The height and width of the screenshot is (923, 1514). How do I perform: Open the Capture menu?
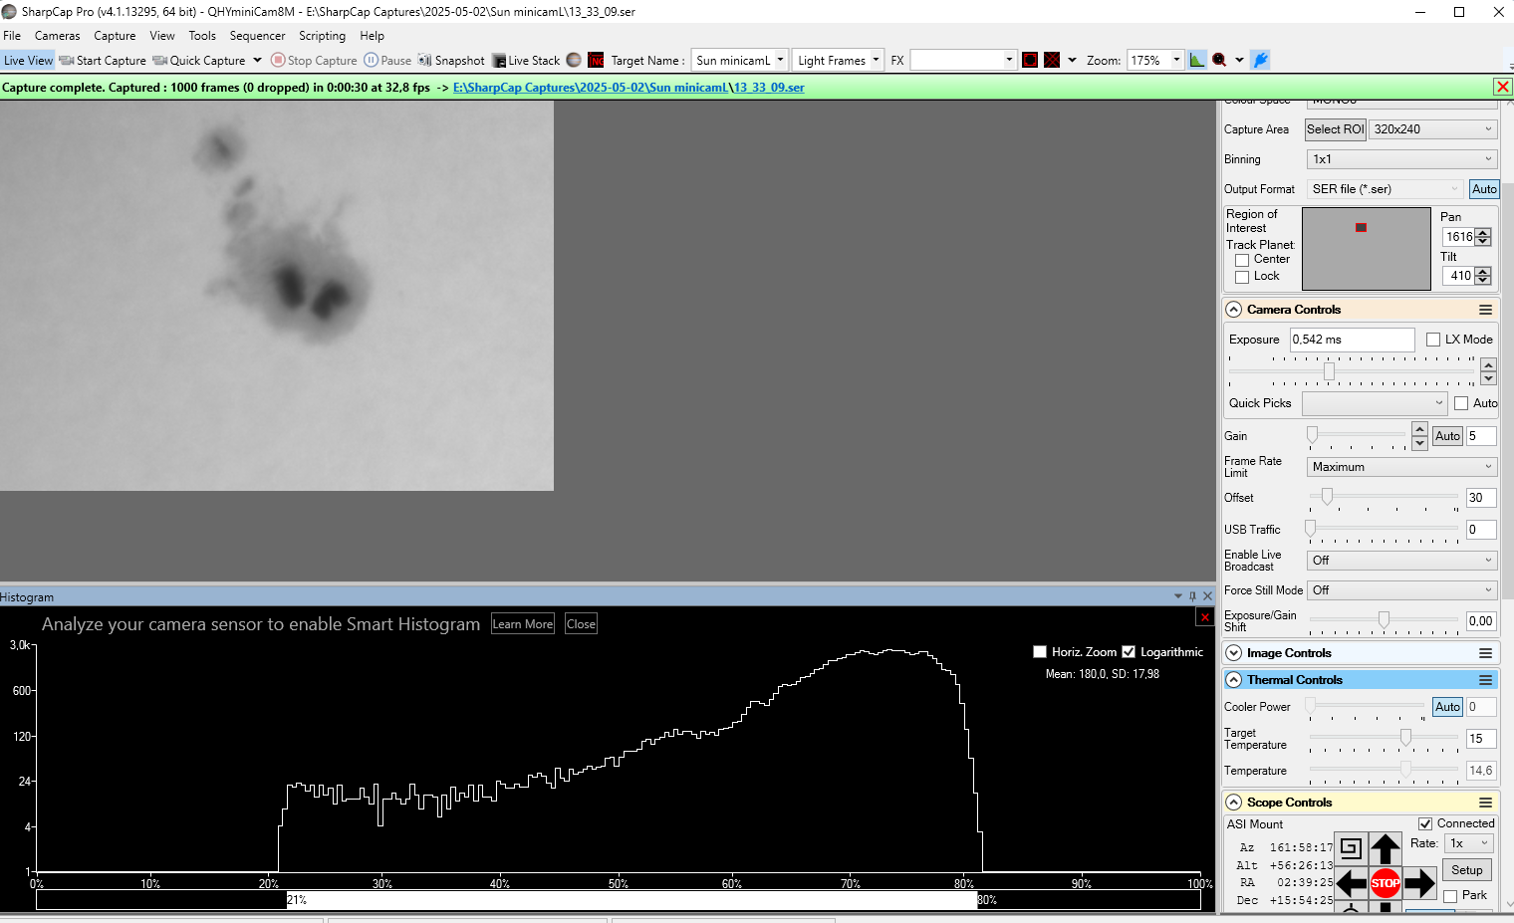[115, 36]
